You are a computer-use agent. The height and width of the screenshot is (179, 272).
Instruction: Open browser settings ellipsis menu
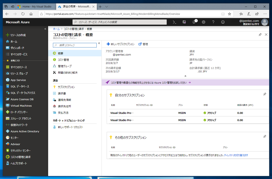[x=265, y=14]
